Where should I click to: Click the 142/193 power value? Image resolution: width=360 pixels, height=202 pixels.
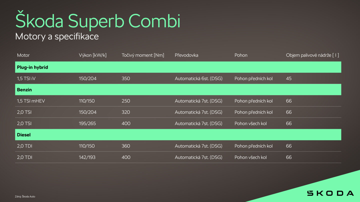[x=87, y=157]
